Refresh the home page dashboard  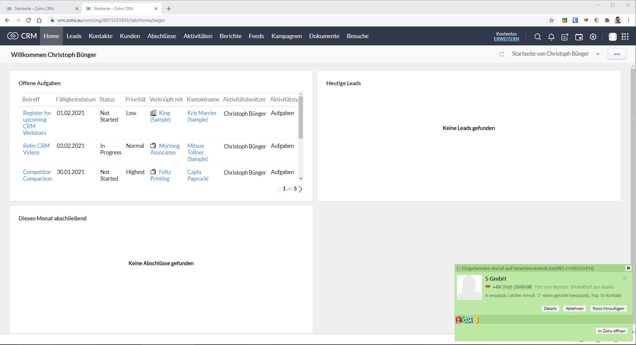click(502, 54)
